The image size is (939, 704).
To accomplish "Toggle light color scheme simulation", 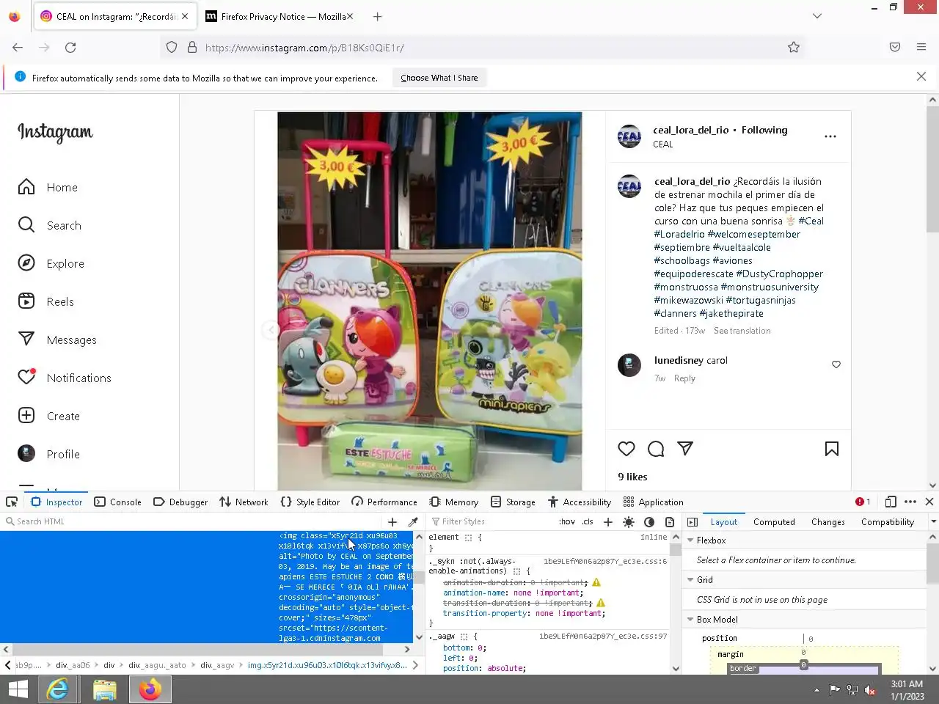I will [x=629, y=522].
